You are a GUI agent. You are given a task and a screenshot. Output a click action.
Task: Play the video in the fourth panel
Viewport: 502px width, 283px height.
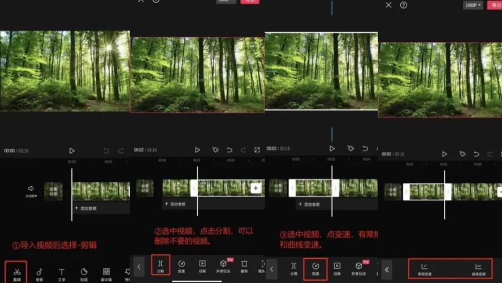(444, 154)
